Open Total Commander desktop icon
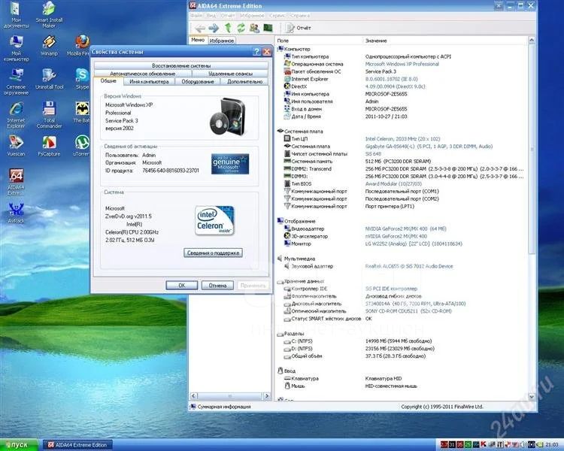564x451 pixels. [49, 116]
